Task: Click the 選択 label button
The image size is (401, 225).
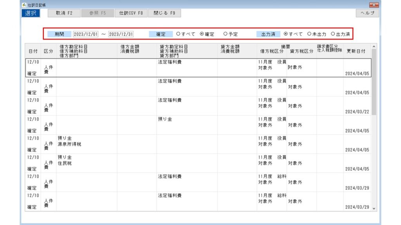Action: [31, 13]
